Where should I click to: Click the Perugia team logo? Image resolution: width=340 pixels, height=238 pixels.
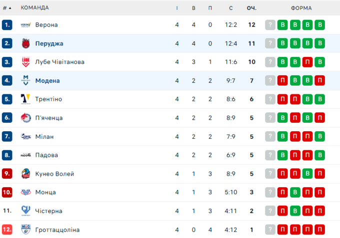point(26,43)
